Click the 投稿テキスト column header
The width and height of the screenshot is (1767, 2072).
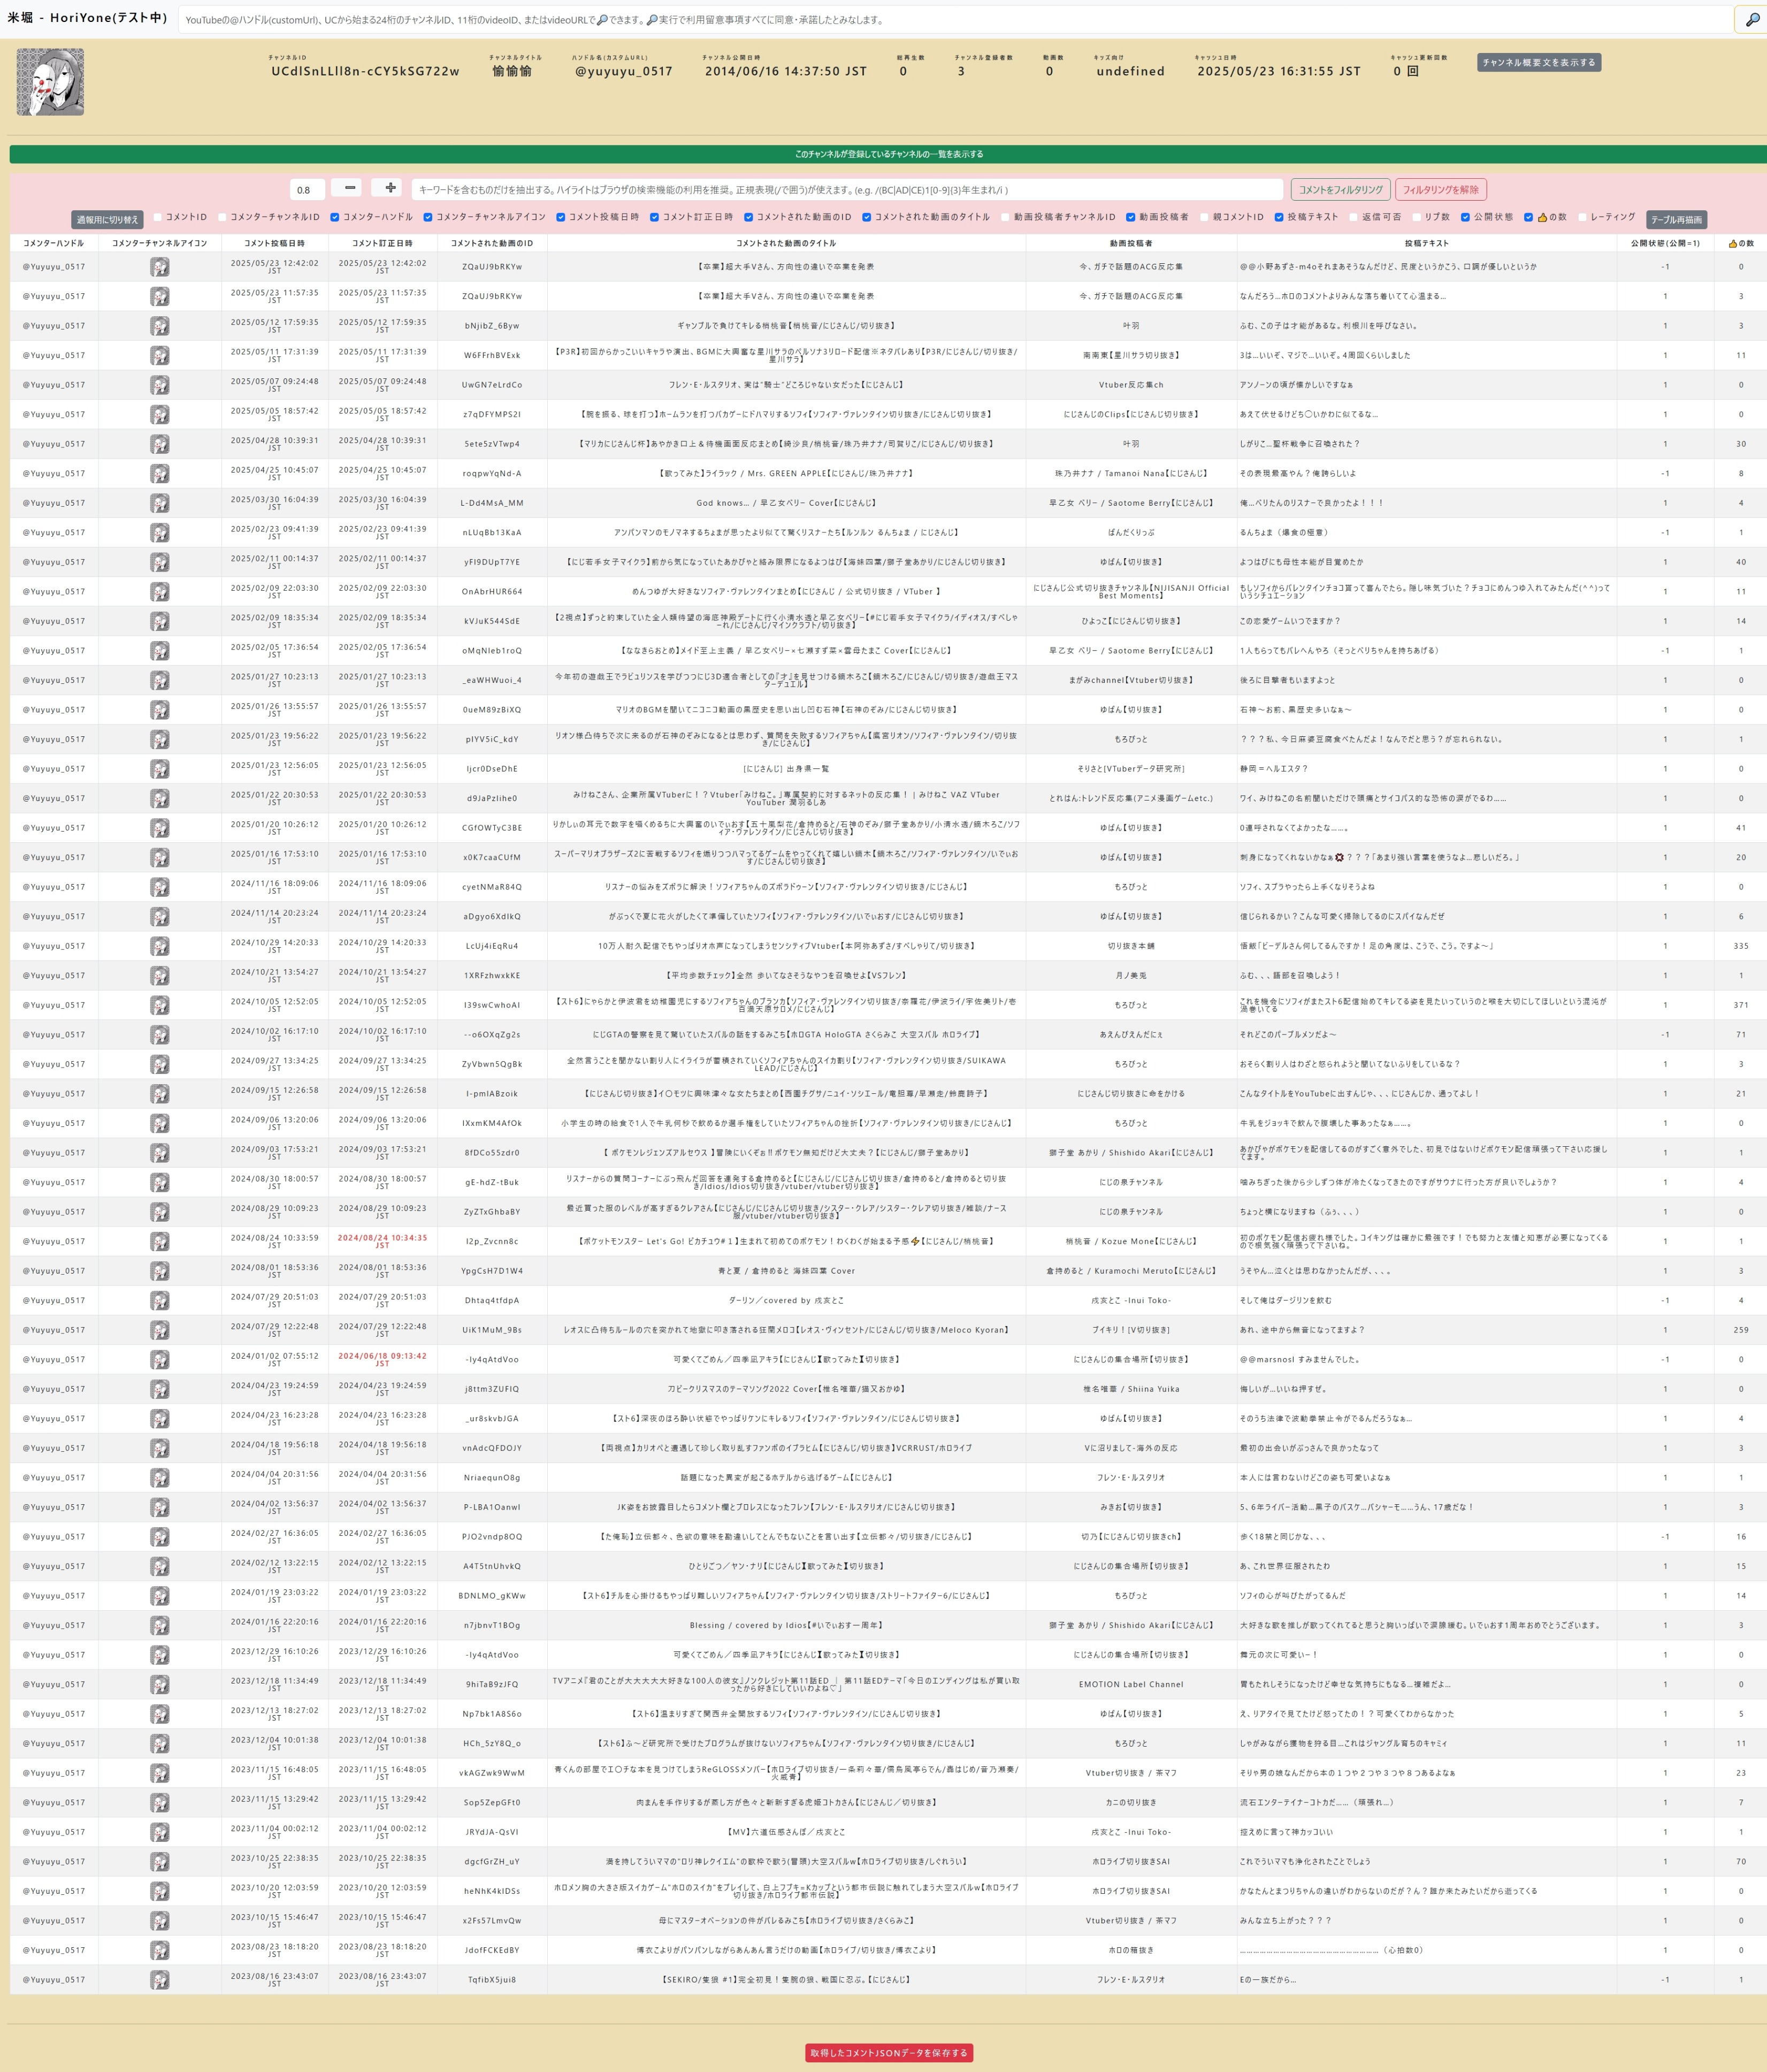[x=1426, y=243]
